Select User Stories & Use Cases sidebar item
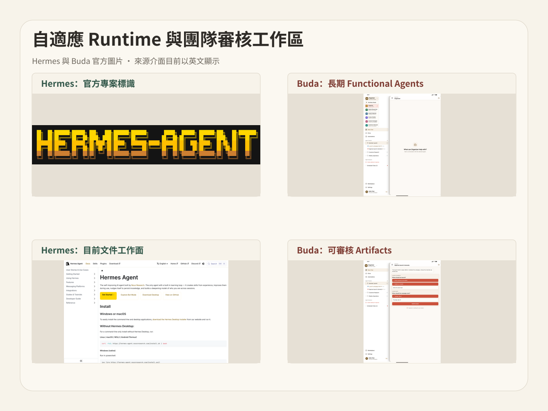Image resolution: width=548 pixels, height=411 pixels. (x=77, y=270)
